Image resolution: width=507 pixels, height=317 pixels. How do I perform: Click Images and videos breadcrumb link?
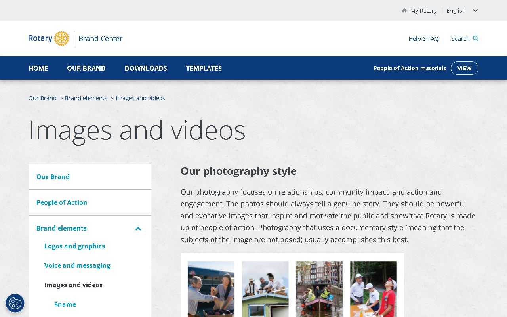point(140,98)
